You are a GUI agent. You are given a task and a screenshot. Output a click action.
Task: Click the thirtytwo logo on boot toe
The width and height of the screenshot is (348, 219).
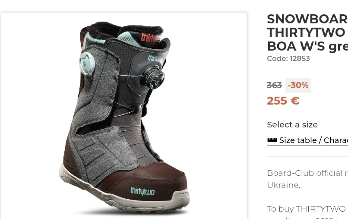(x=142, y=191)
